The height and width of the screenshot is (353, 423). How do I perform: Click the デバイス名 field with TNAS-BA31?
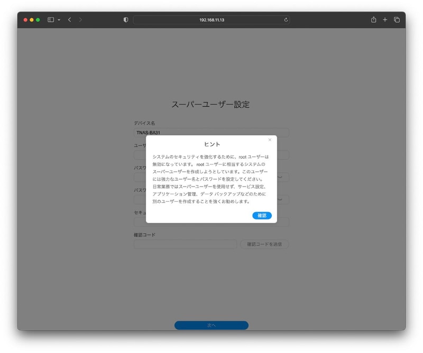[x=211, y=133]
